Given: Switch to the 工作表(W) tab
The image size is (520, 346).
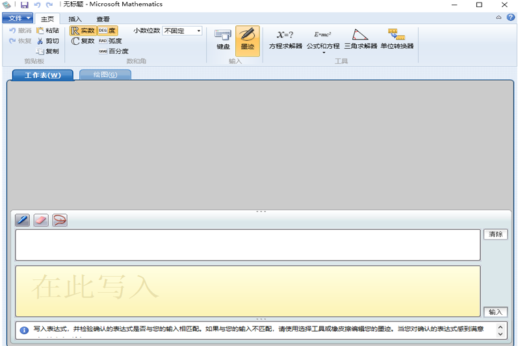Looking at the screenshot, I should 43,75.
